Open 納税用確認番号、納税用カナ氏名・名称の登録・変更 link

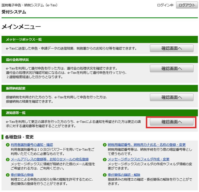pyautogui.click(x=147, y=145)
